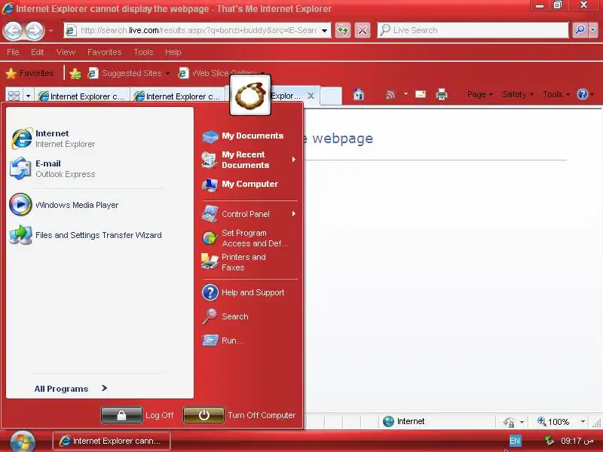Click the Stop loading X icon
Viewport: 603px width, 452px height.
(x=363, y=30)
